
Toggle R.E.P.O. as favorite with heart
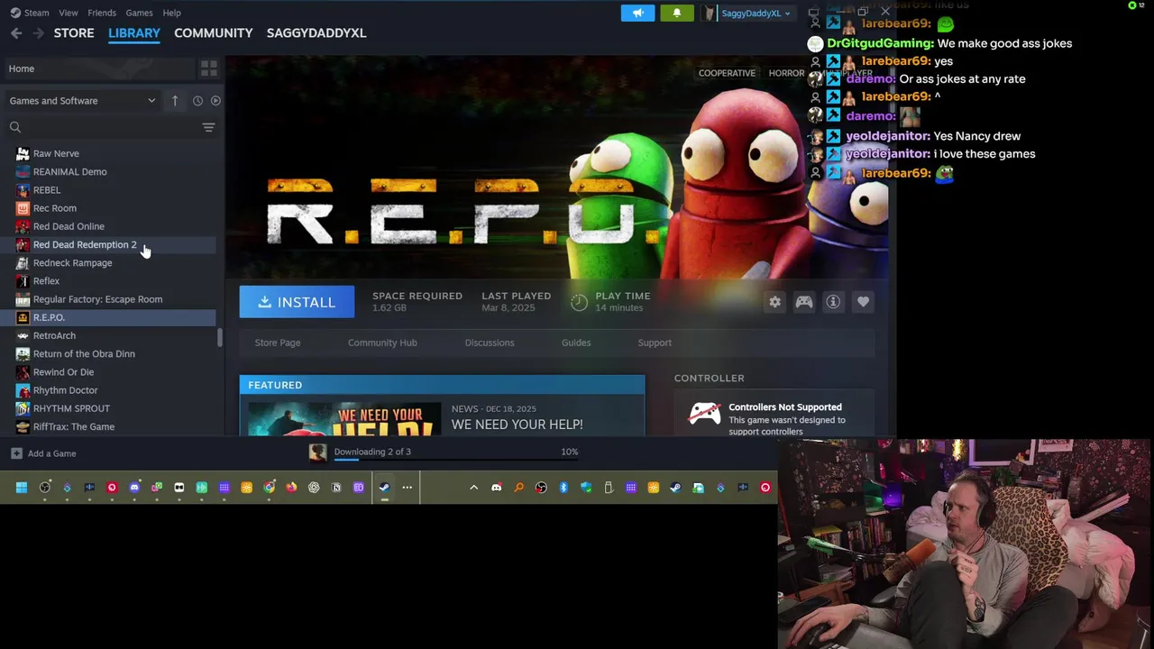(x=863, y=303)
